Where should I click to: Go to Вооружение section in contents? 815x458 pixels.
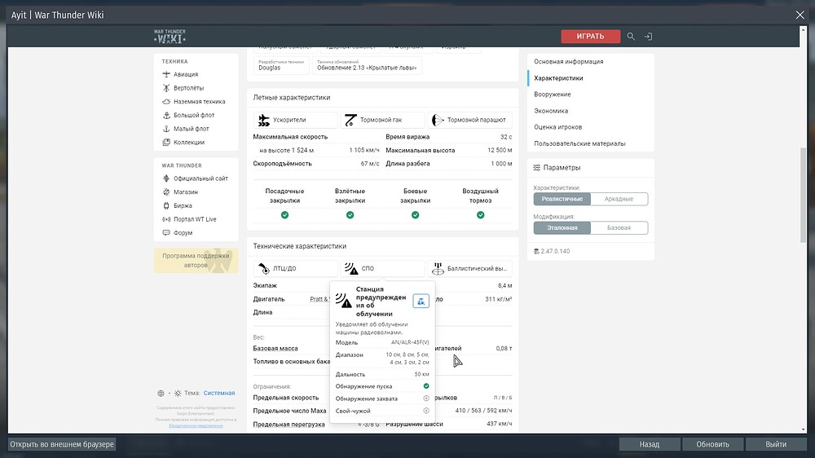point(553,95)
